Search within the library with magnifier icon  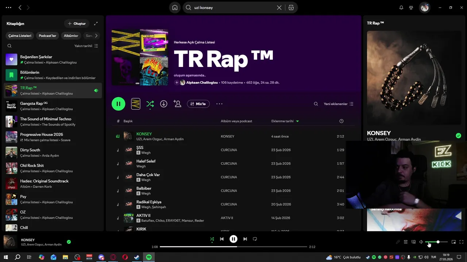[9, 46]
